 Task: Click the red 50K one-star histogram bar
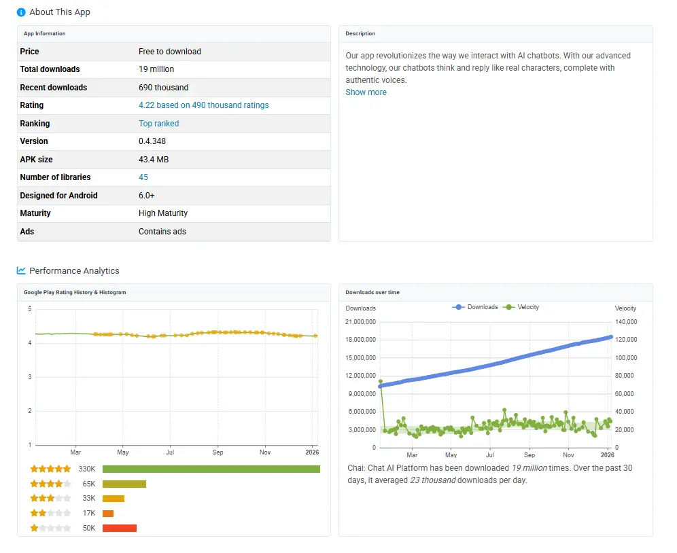[x=120, y=529]
